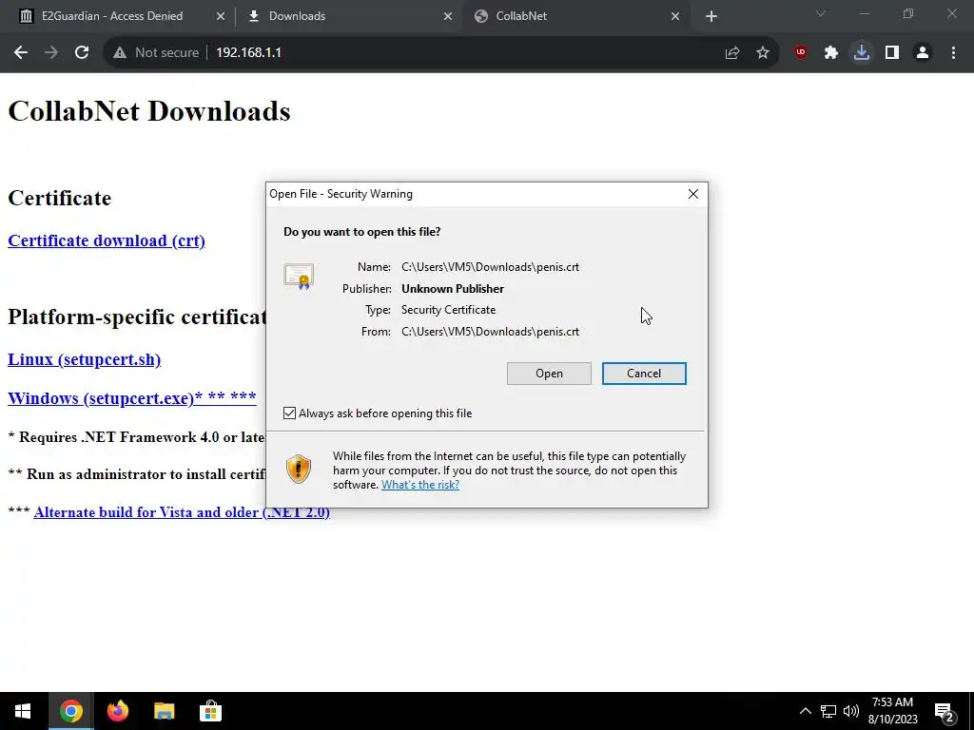The height and width of the screenshot is (730, 974).
Task: Reload the current page
Action: [82, 53]
